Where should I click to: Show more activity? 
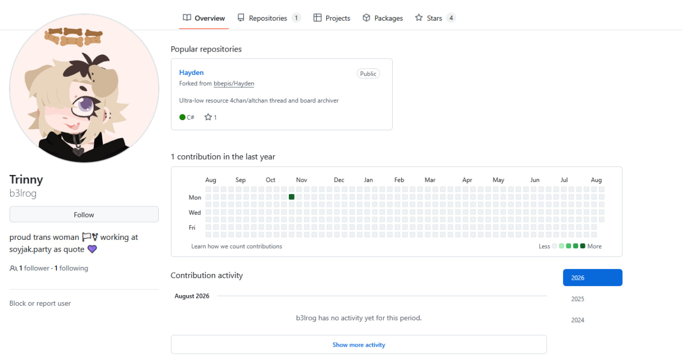click(359, 345)
